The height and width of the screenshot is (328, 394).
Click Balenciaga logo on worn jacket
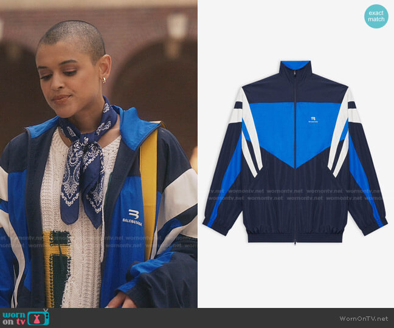133,217
